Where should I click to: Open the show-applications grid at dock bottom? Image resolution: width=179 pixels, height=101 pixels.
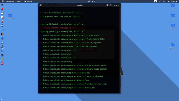coord(2,99)
